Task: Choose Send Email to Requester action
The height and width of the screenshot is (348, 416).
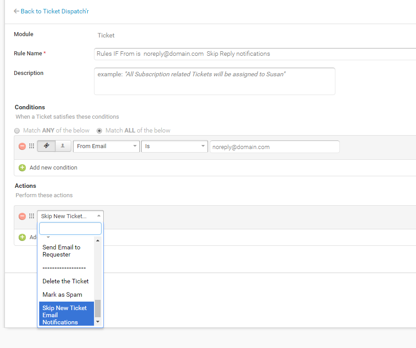Action: point(67,251)
